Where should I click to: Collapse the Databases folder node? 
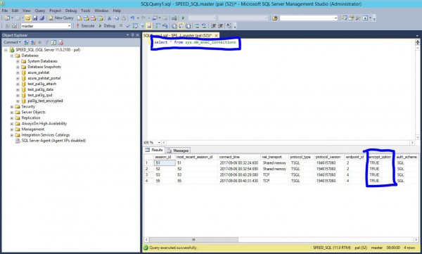(x=12, y=56)
